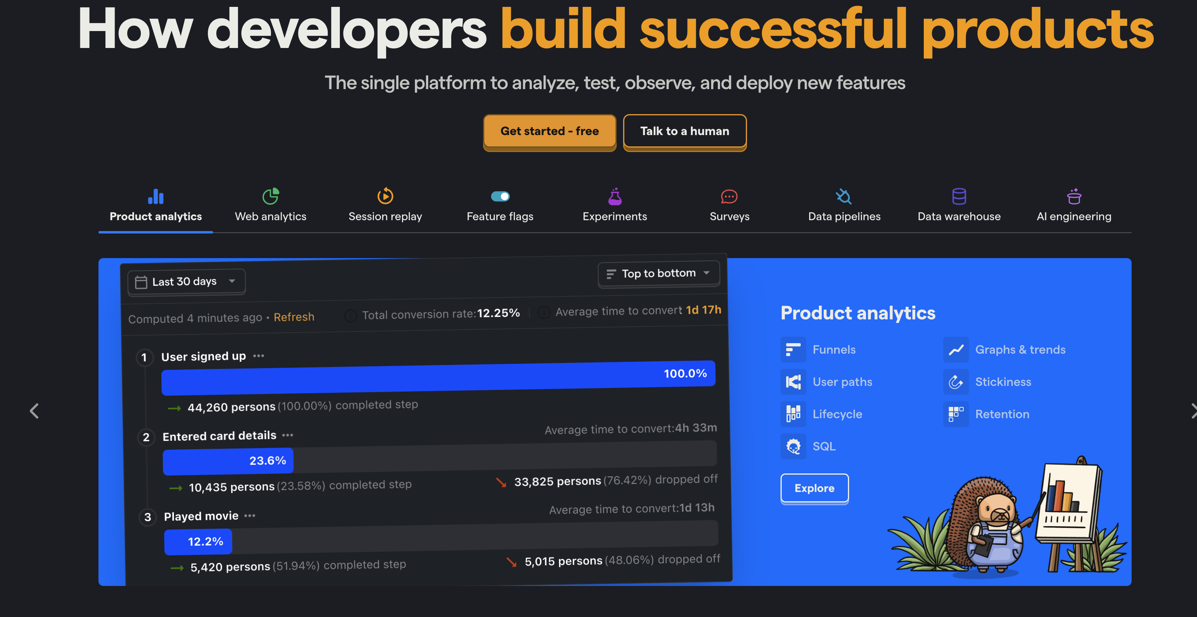
Task: Click the Stickiness icon
Action: (955, 381)
